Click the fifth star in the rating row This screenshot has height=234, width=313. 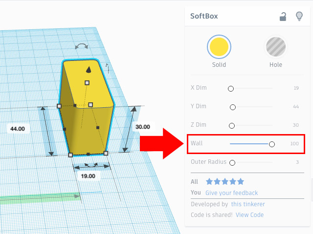pos(240,182)
